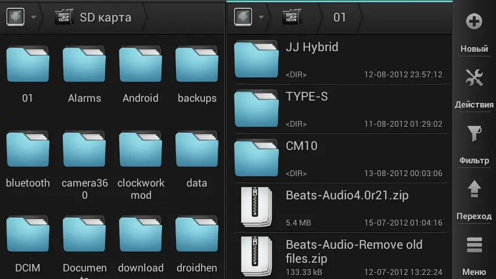Tap SD card icon in right panel header
This screenshot has height=279, width=496.
292,17
